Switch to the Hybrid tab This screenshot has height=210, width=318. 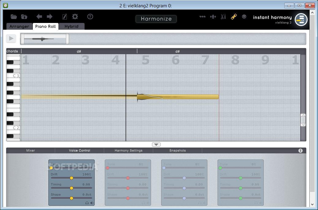click(71, 26)
